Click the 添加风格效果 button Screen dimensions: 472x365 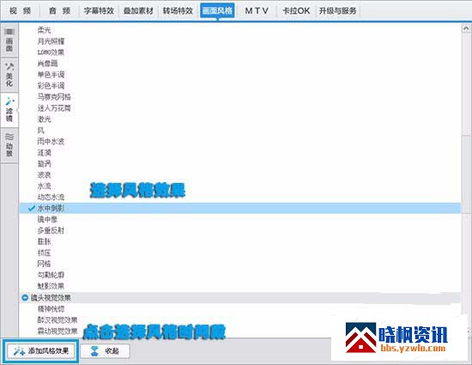coord(41,351)
